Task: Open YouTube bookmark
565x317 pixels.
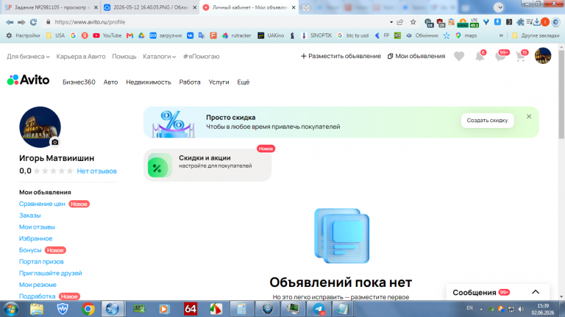Action: (107, 35)
